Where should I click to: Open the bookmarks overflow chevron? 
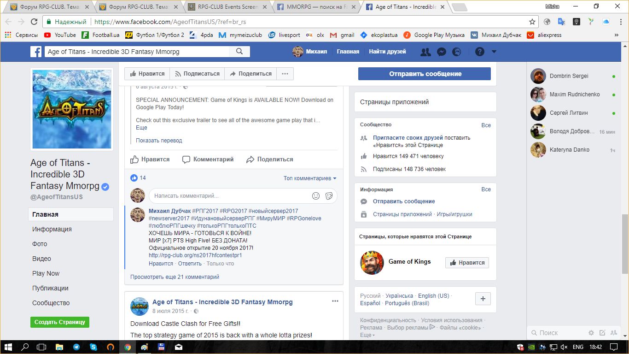pos(617,35)
